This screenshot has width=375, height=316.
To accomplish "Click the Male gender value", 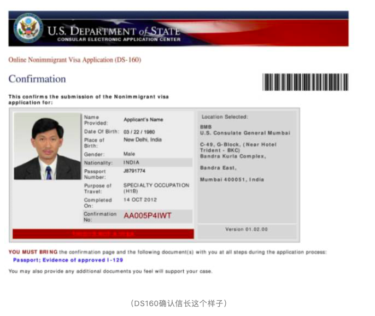I will [x=129, y=154].
